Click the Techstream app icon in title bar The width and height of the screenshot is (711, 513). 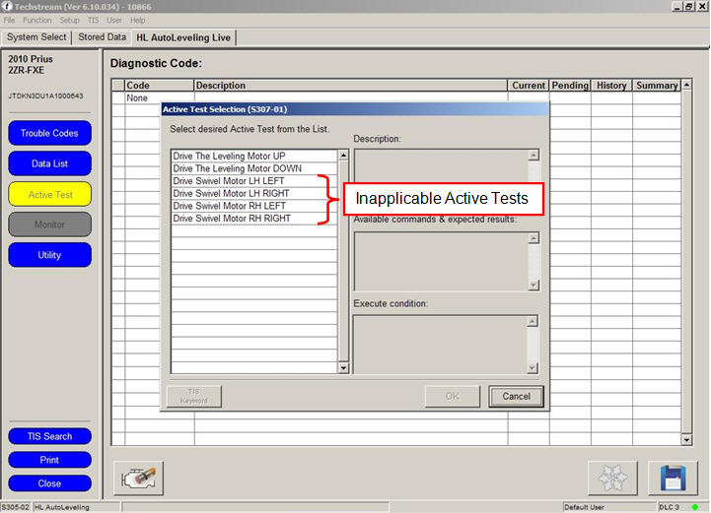click(x=8, y=6)
